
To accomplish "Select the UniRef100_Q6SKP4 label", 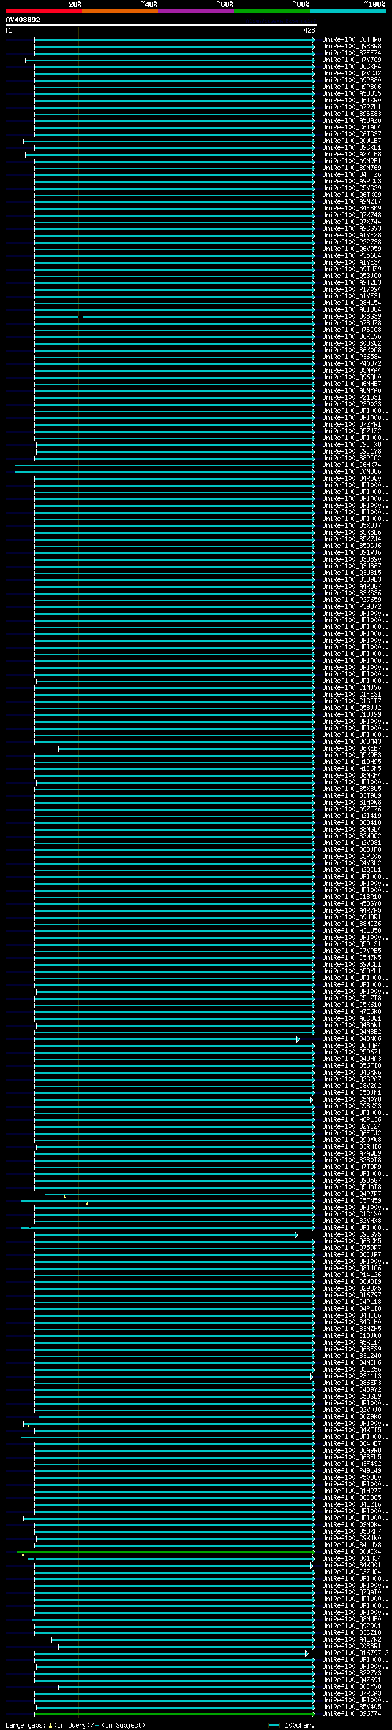I will 351,66.
